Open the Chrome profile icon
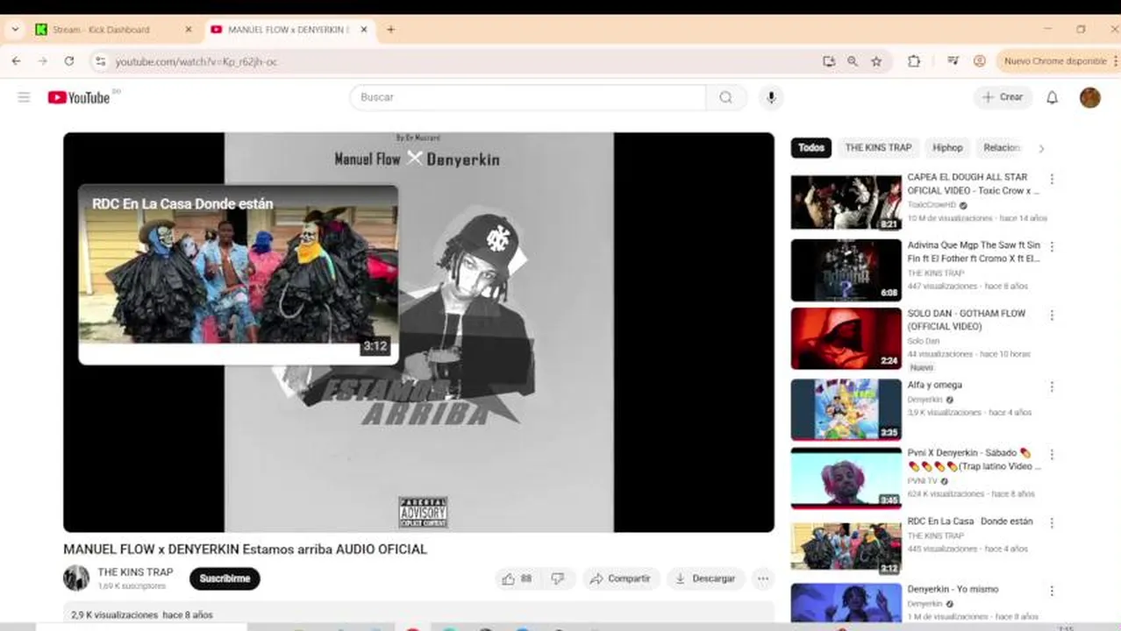 click(x=979, y=61)
